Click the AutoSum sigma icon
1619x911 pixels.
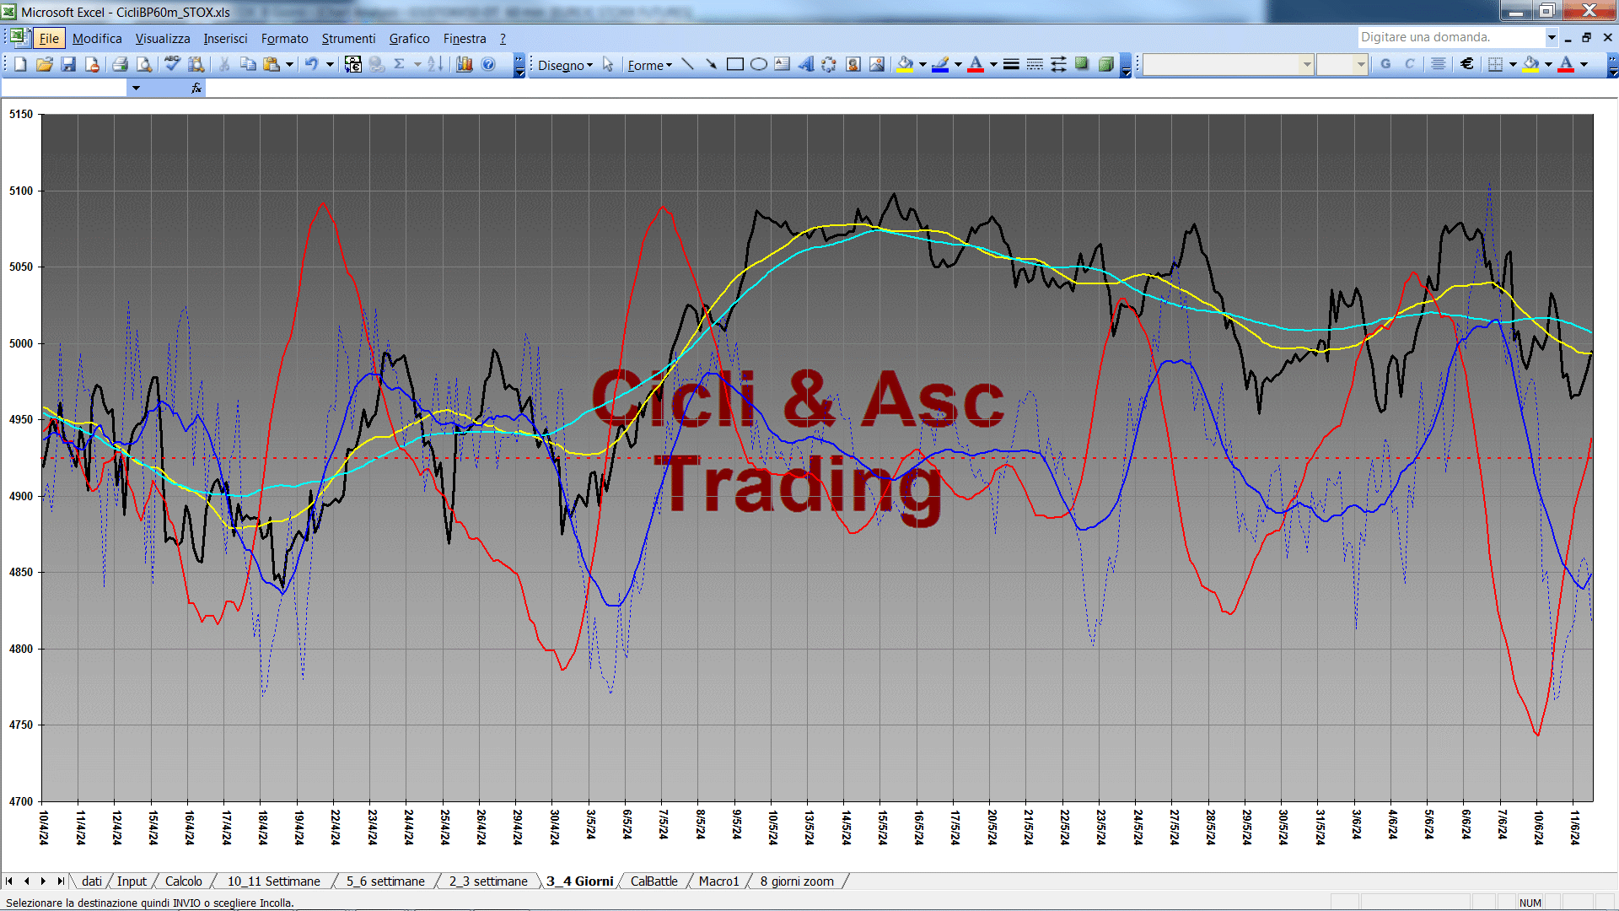(400, 64)
